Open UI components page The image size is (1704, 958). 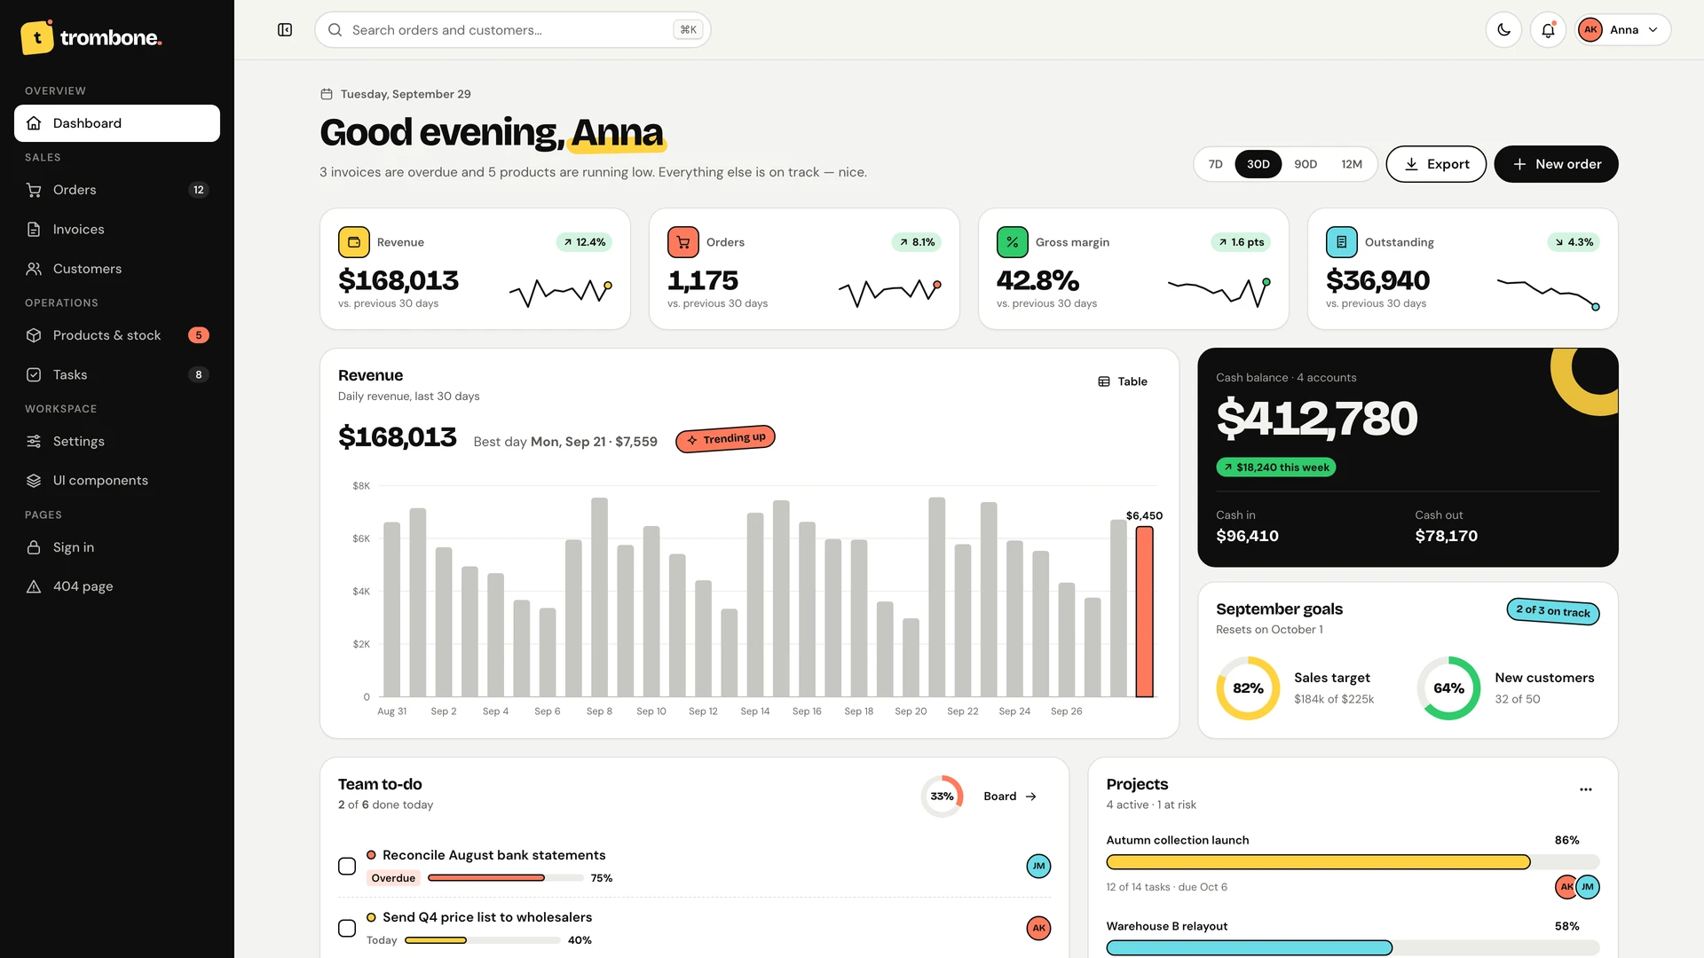pos(117,480)
